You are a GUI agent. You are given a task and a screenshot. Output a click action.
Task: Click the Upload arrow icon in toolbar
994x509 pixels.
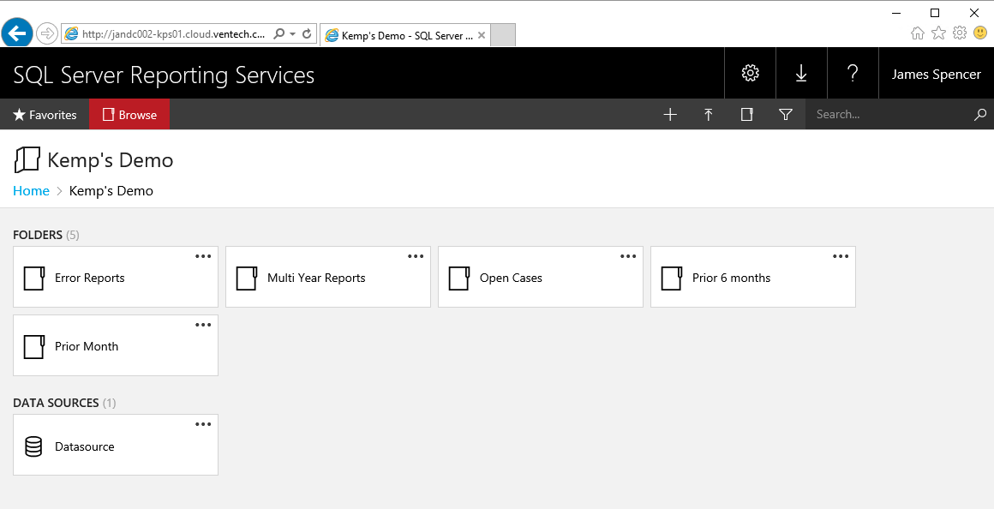click(x=709, y=115)
